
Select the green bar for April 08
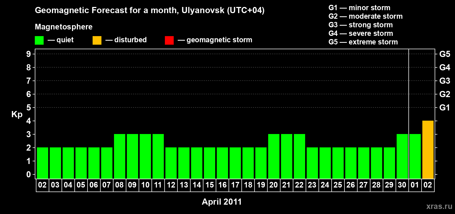pyautogui.click(x=119, y=156)
